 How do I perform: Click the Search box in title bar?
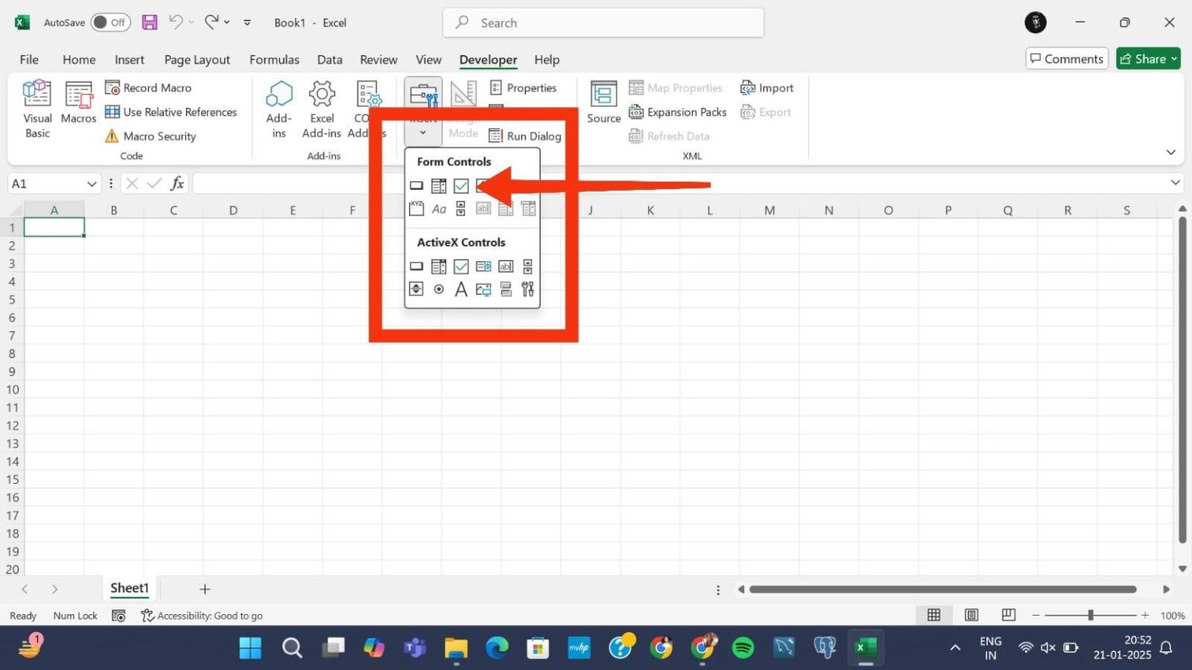point(603,22)
